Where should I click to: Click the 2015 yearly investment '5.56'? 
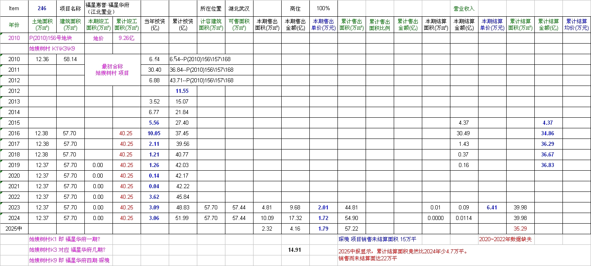[155, 123]
